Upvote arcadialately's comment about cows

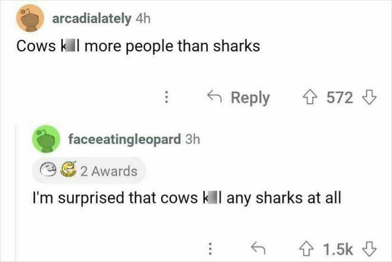pos(310,97)
